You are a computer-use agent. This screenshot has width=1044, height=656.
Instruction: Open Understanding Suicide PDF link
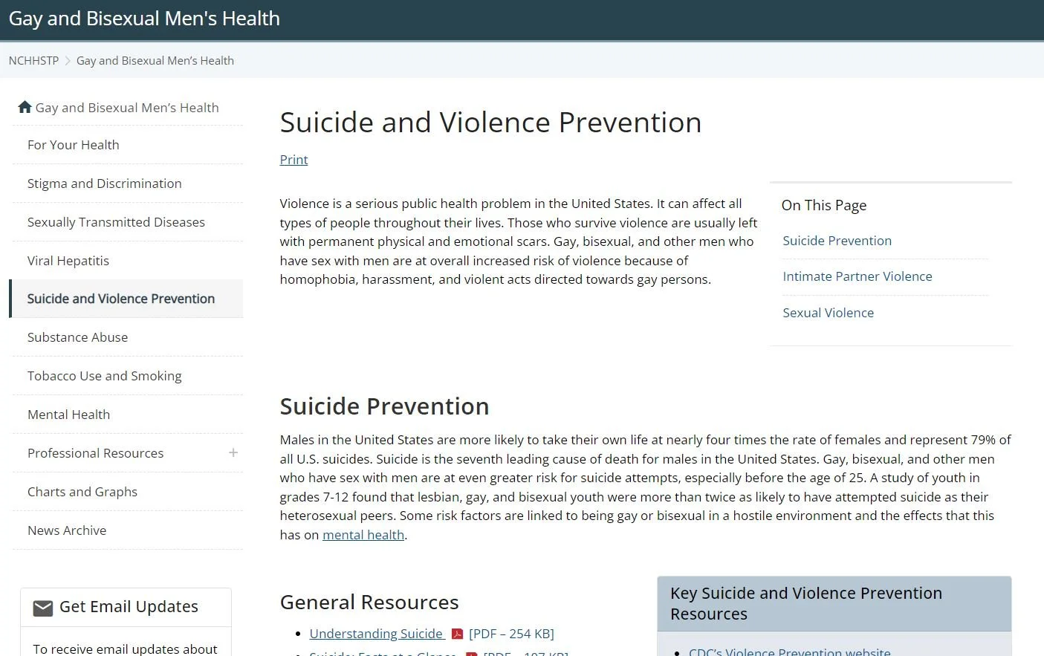[x=377, y=634]
